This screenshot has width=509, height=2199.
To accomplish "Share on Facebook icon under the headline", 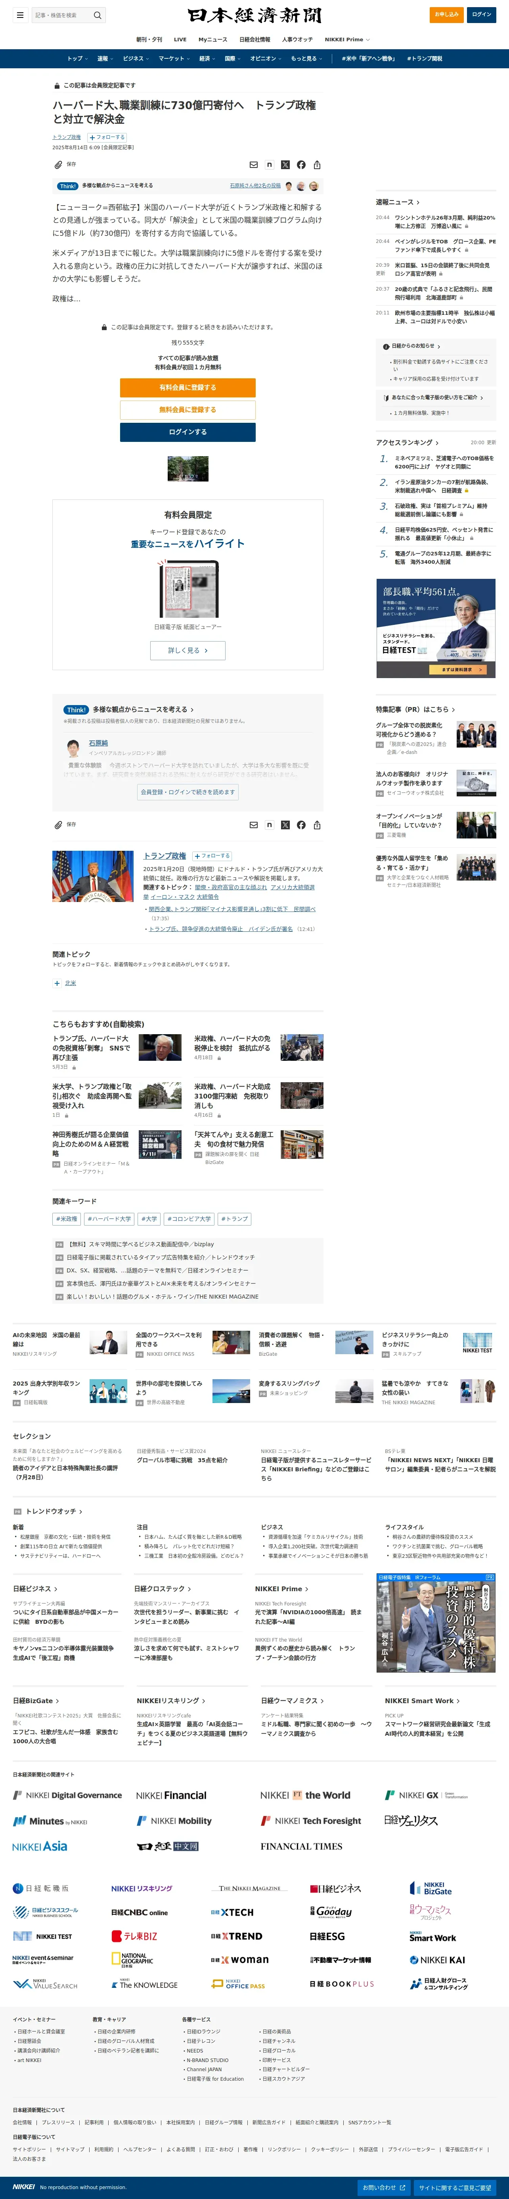I will click(301, 165).
